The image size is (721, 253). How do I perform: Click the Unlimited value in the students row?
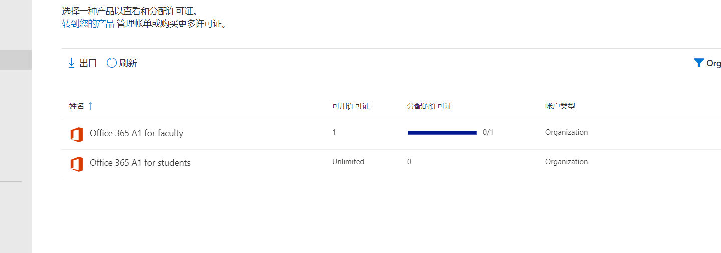[x=348, y=162]
